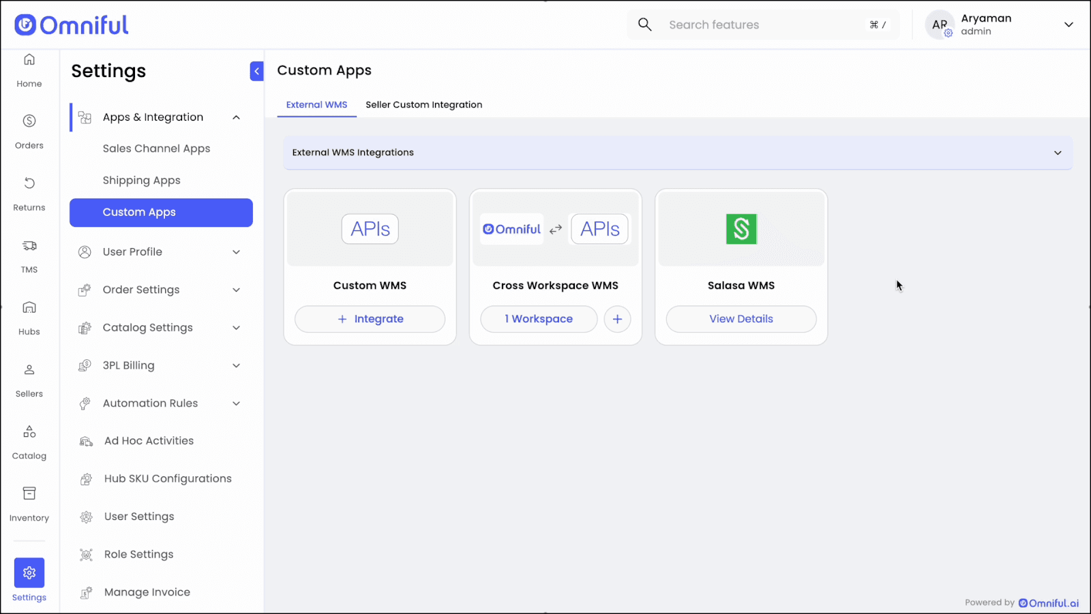Click Integrate on Custom WMS card
The height and width of the screenshot is (614, 1091).
(x=370, y=319)
